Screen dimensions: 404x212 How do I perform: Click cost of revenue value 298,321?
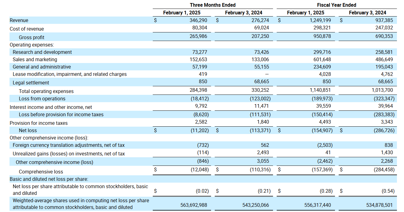tap(322, 28)
